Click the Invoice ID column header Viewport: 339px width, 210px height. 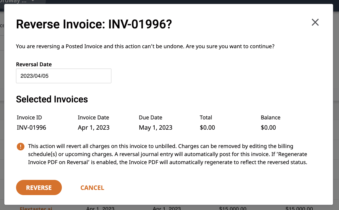[29, 117]
